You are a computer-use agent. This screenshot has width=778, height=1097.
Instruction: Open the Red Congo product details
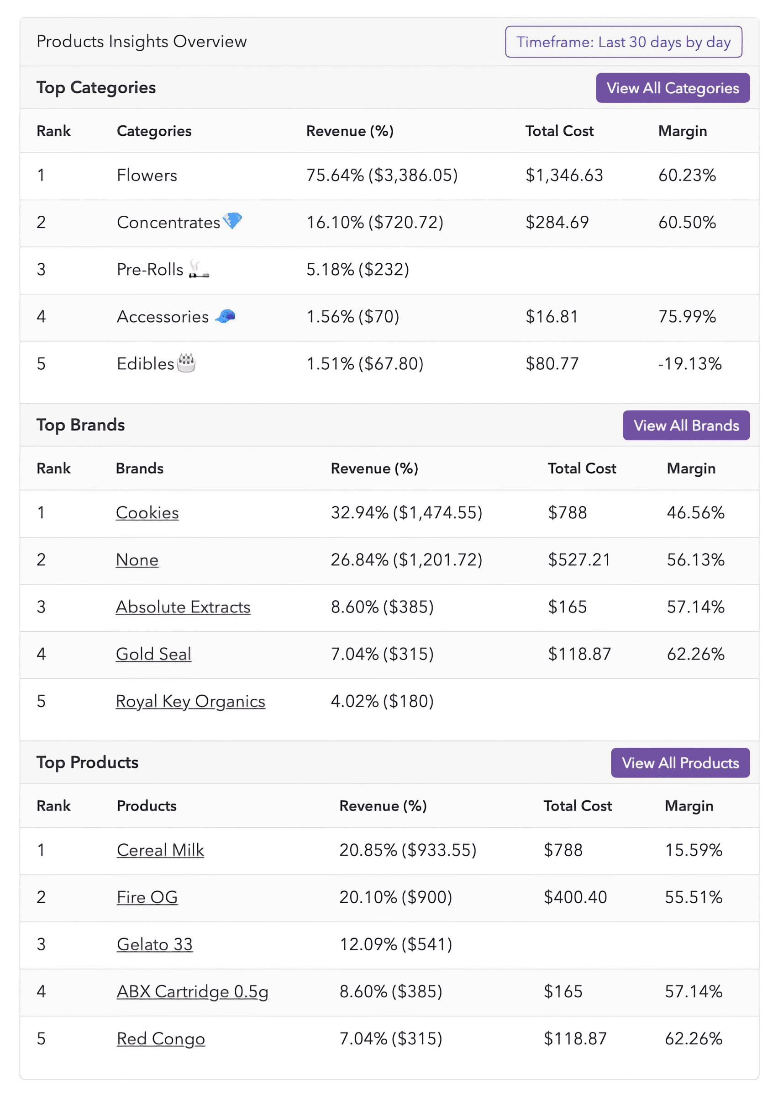pyautogui.click(x=161, y=1038)
